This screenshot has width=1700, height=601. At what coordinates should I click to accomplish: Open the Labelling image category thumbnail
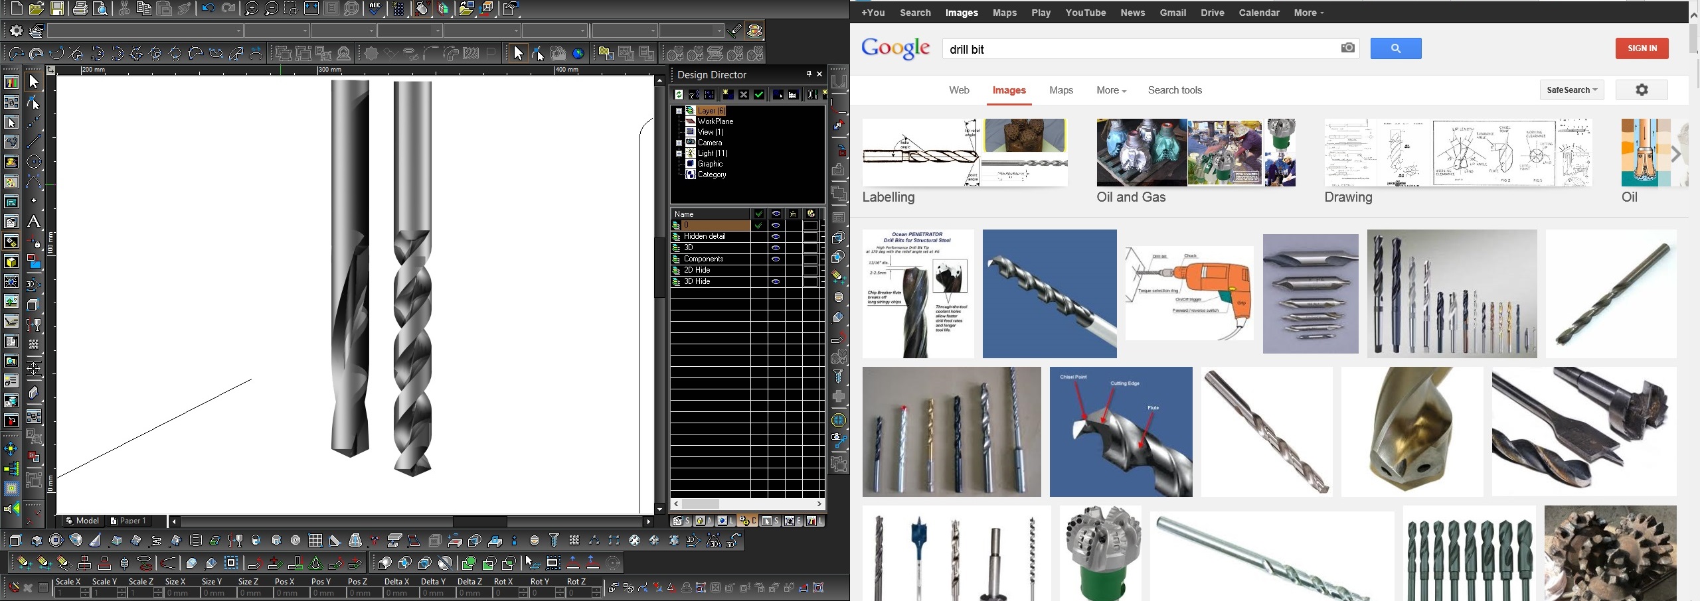tap(965, 153)
